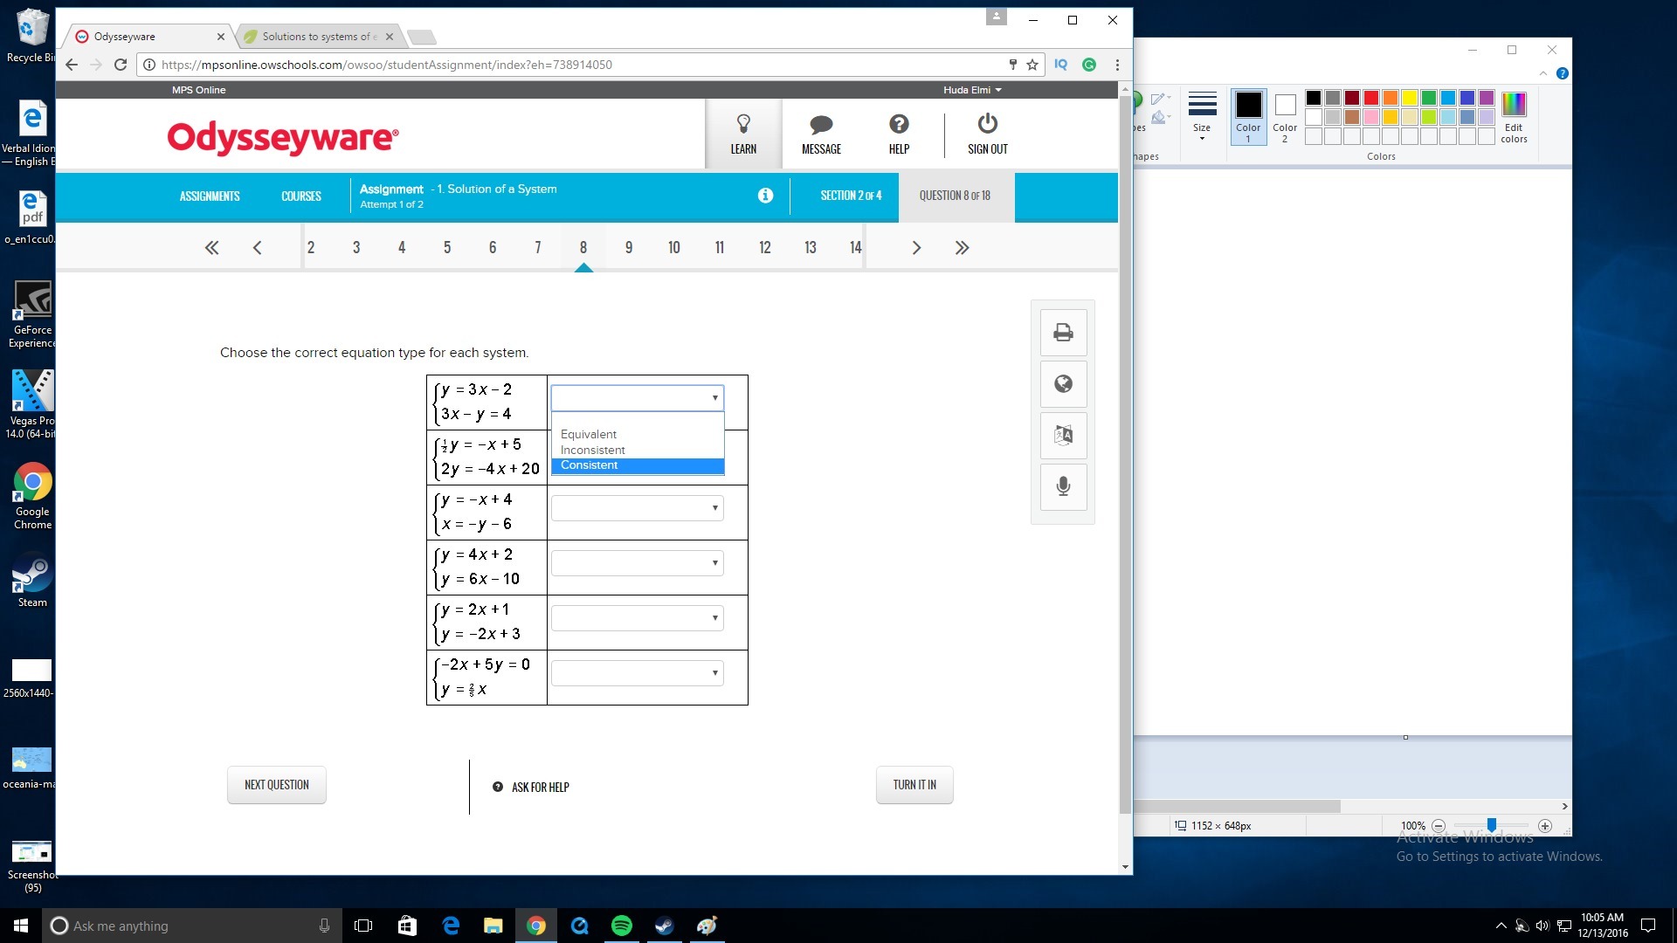1677x943 pixels.
Task: Open the translate tool icon
Action: [x=1063, y=435]
